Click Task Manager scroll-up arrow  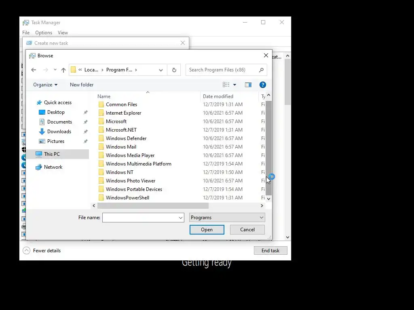[x=287, y=56]
